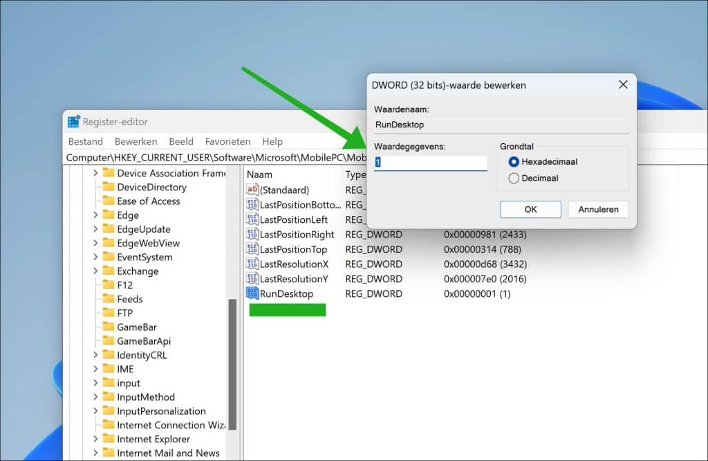The width and height of the screenshot is (708, 461).
Task: Open the Bestand menu
Action: click(x=85, y=141)
